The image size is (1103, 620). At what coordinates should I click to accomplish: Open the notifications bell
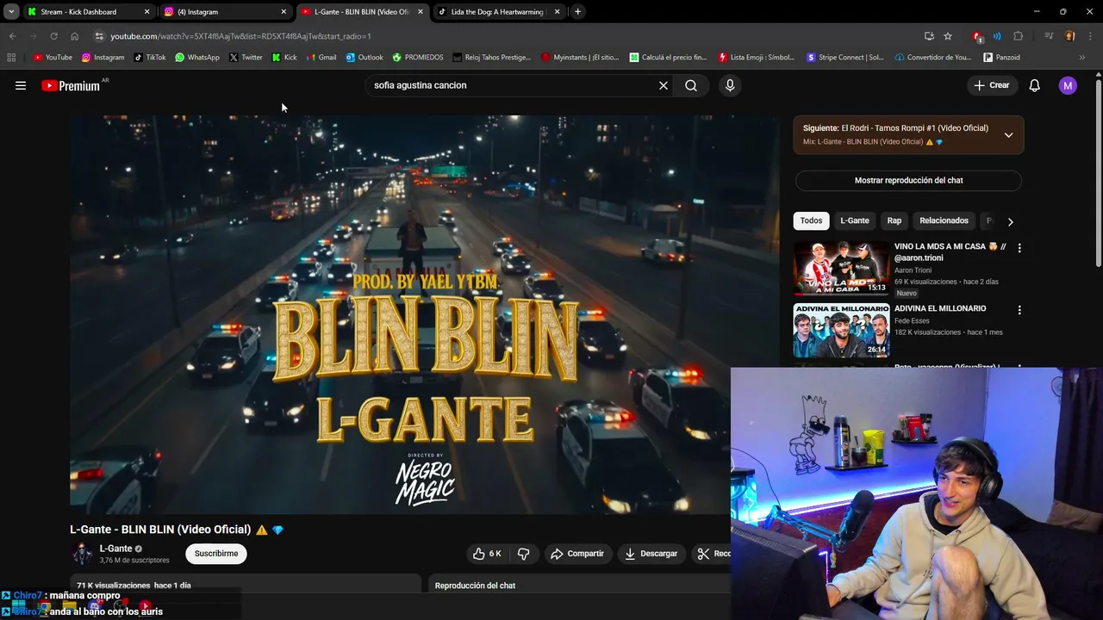pos(1035,85)
